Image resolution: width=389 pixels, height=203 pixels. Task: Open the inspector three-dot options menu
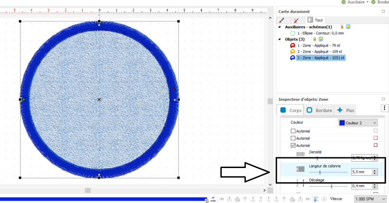[385, 108]
